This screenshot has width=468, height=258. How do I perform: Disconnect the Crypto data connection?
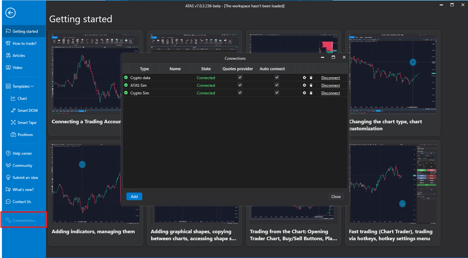click(x=331, y=78)
